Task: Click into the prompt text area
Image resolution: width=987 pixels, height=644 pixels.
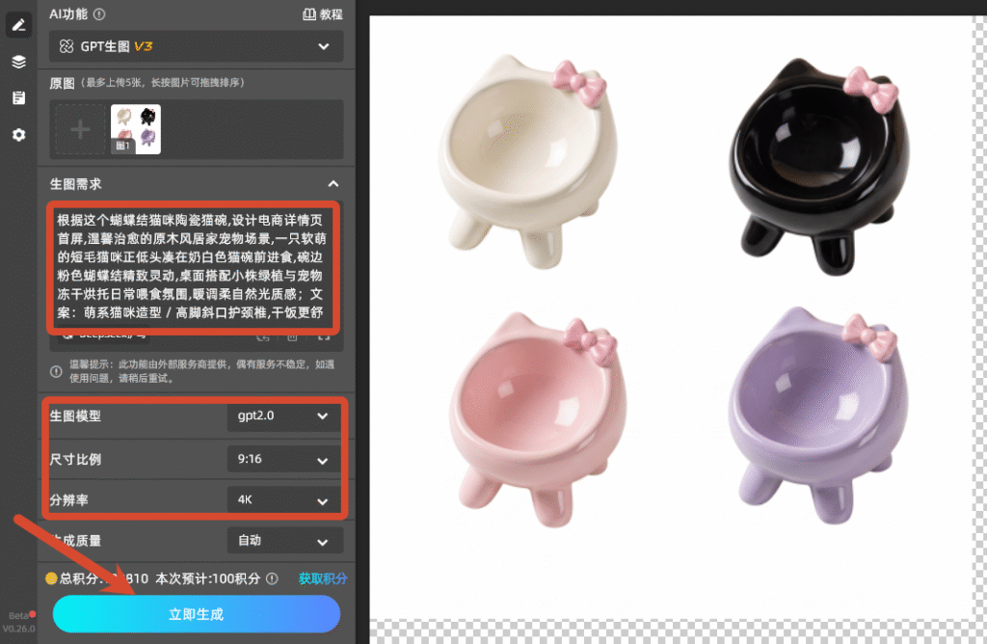Action: pyautogui.click(x=193, y=267)
